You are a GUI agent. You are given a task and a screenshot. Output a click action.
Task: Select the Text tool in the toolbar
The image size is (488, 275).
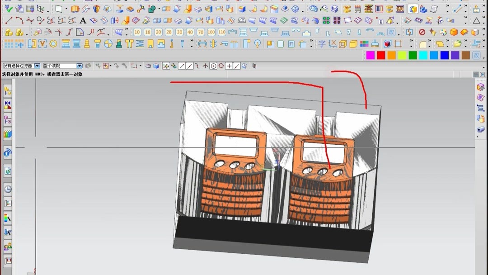[83, 20]
